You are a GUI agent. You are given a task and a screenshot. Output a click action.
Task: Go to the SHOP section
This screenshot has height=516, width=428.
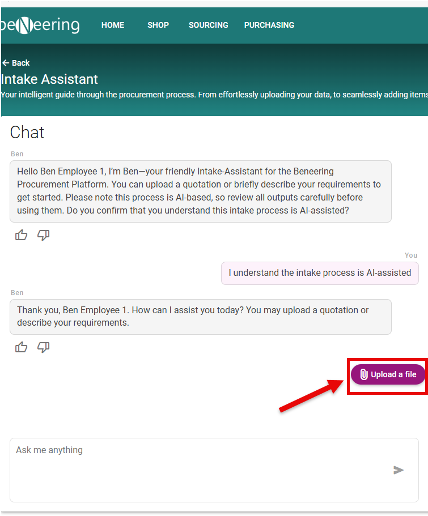point(158,25)
